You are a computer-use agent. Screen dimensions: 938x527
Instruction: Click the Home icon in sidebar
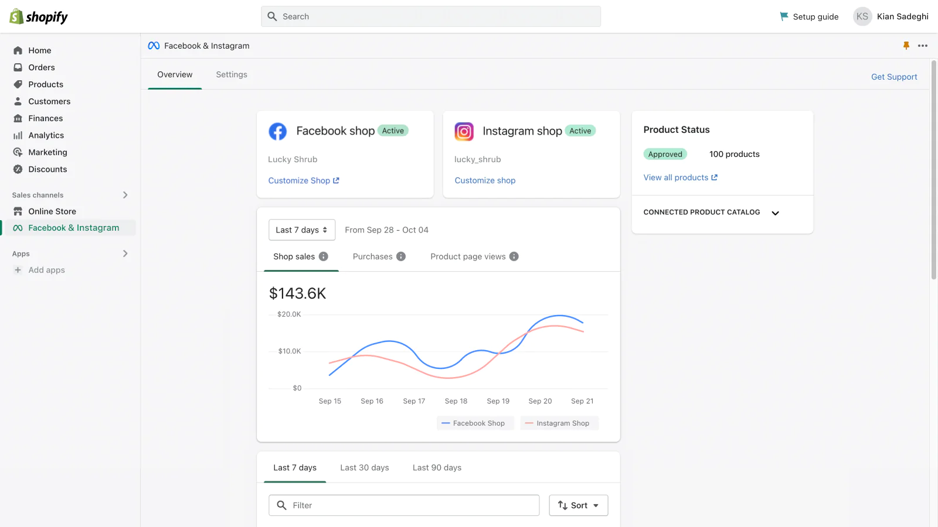(x=18, y=50)
